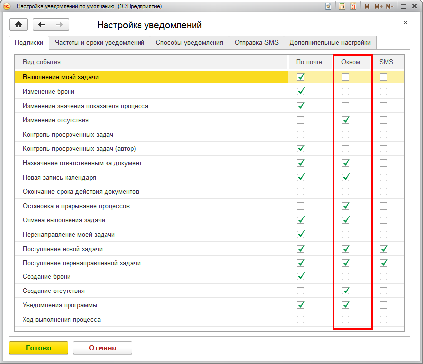Click the 1C application logo in title bar
Viewport: 423px width, 364px height.
tap(7, 6)
